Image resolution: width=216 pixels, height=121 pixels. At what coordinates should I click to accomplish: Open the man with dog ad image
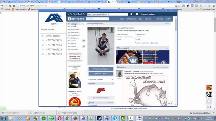coord(75,80)
